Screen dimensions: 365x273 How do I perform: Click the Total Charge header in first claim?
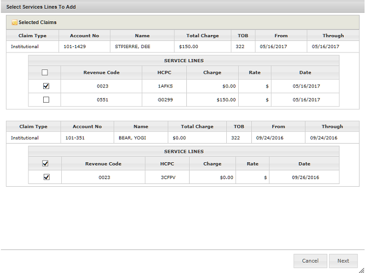tap(202, 35)
